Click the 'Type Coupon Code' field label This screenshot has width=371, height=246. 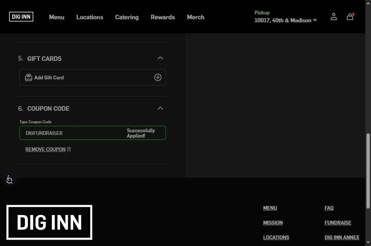click(35, 122)
